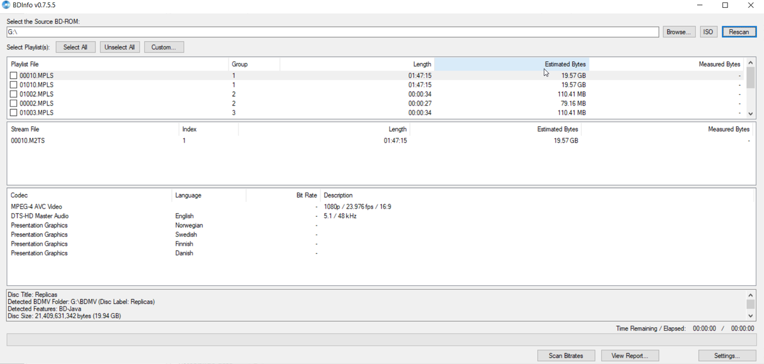Click the Stream File column header
Viewport: 764px width, 364px height.
[x=93, y=129]
